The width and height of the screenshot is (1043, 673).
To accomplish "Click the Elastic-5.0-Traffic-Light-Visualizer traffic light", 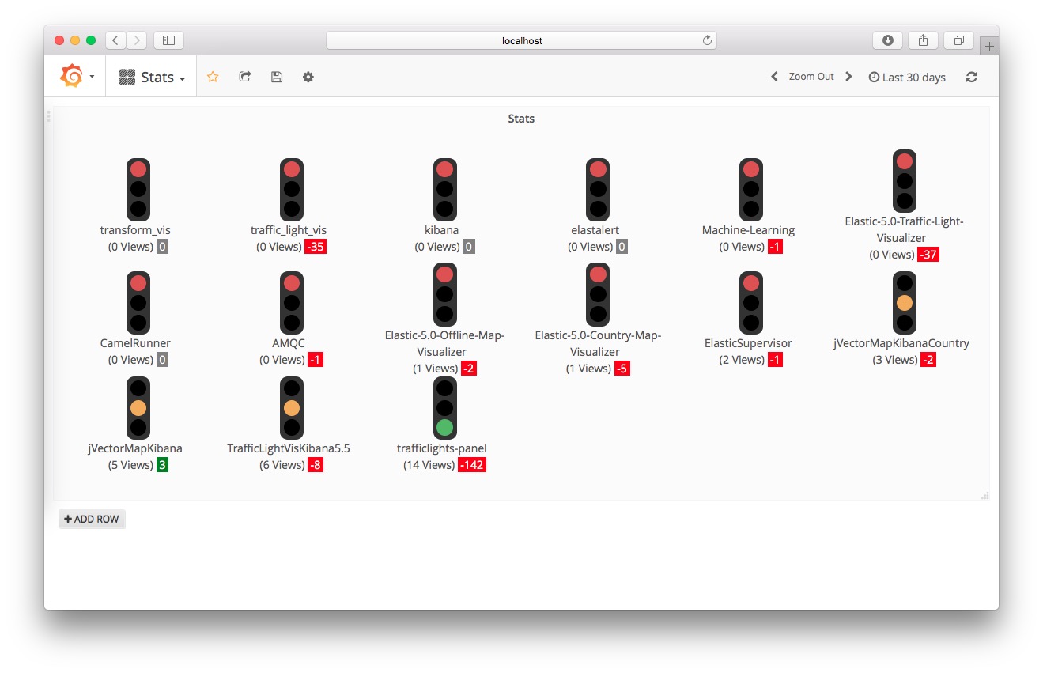I will 905,181.
